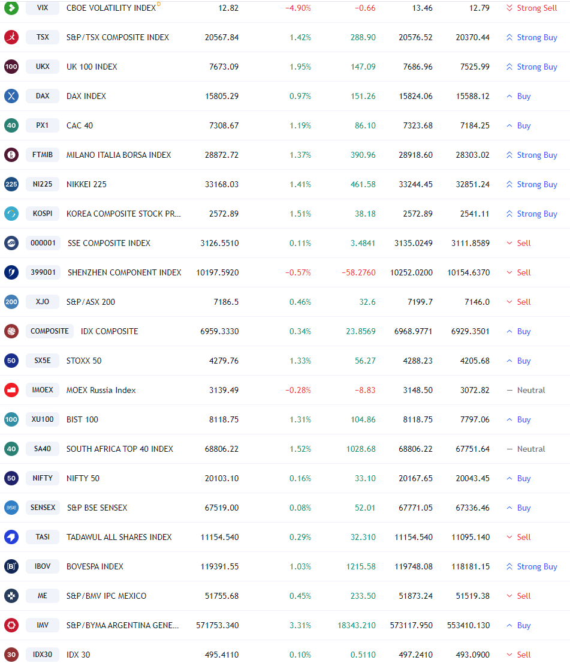
Task: Select the KOREA COMPOSITE STOCK PR... name
Action: point(123,214)
